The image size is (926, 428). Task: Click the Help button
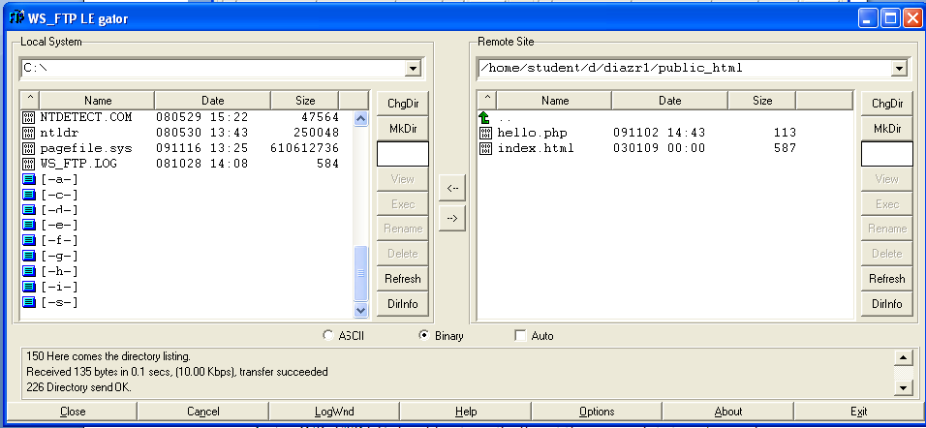point(466,412)
